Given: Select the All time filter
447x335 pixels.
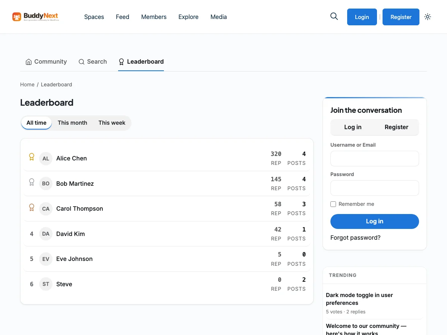Looking at the screenshot, I should [37, 123].
